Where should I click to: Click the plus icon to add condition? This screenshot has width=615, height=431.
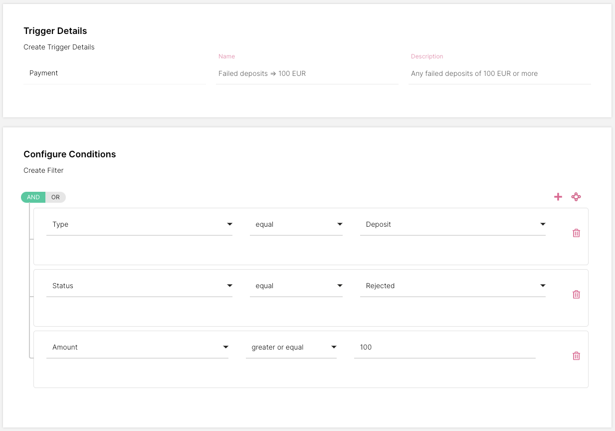tap(558, 197)
